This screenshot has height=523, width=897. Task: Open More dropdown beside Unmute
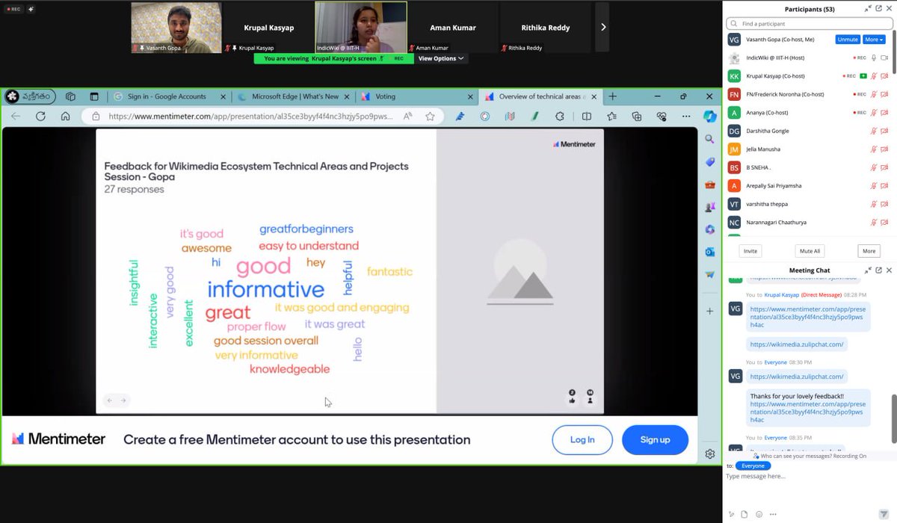pyautogui.click(x=874, y=40)
